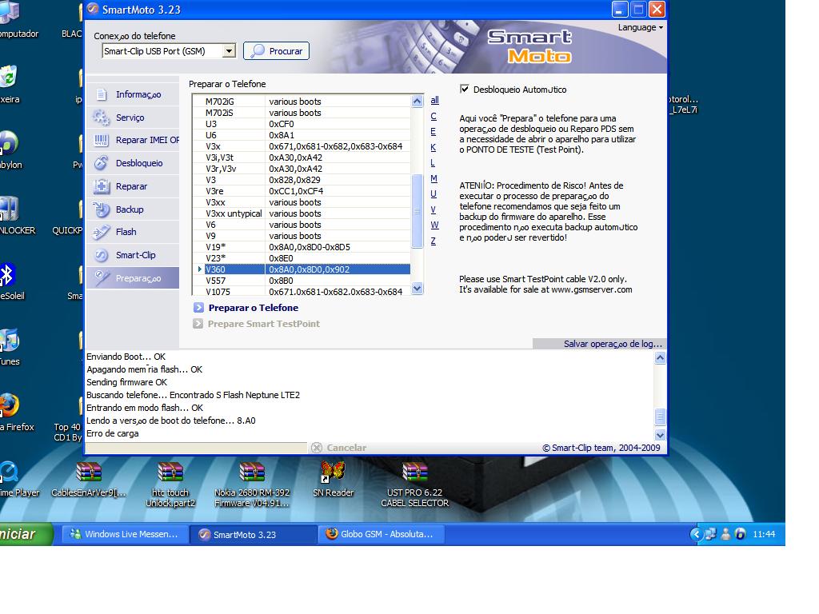Filter phone list with the 'all' link
This screenshot has height=614, width=819.
coord(434,100)
